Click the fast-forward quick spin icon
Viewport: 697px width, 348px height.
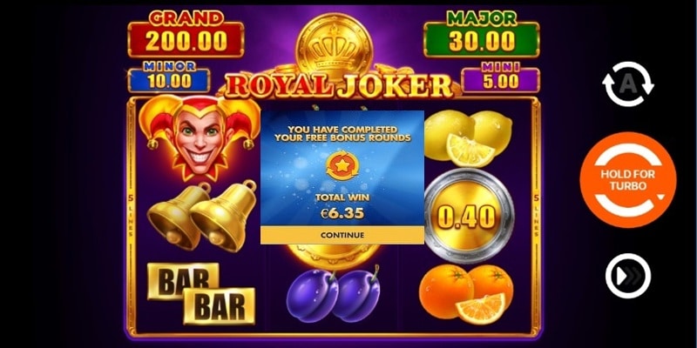(627, 276)
